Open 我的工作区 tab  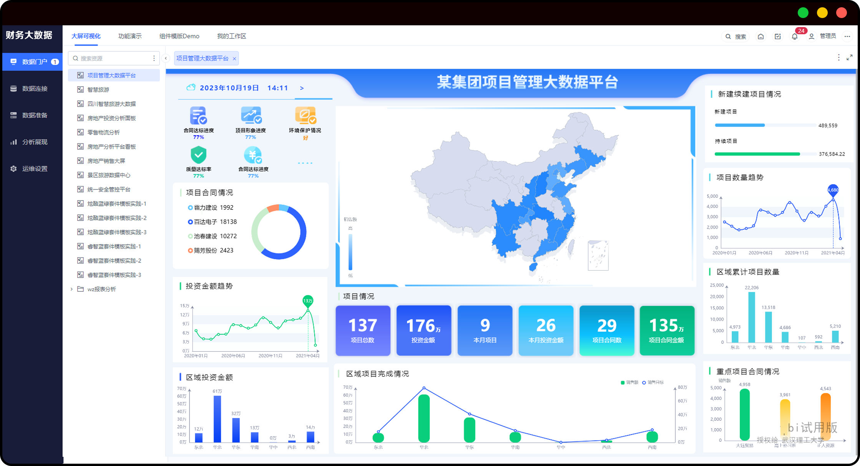[231, 36]
